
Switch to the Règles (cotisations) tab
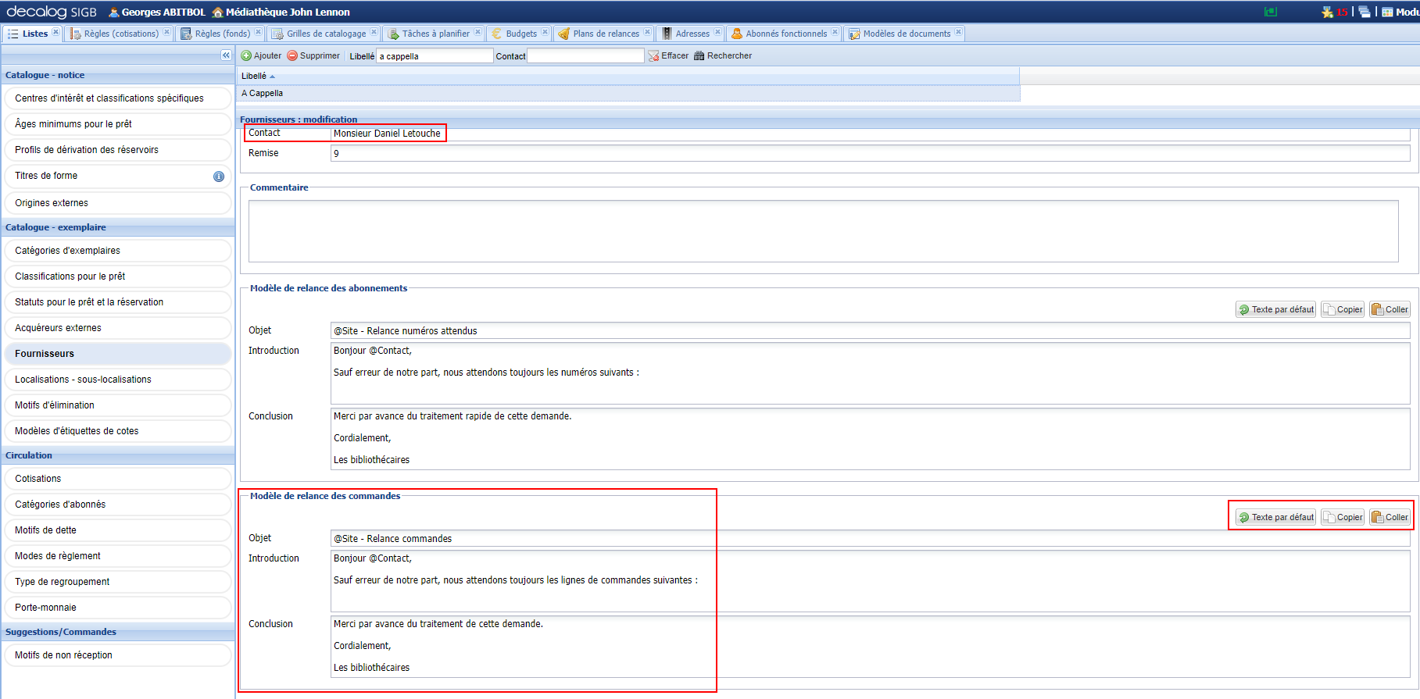[121, 34]
